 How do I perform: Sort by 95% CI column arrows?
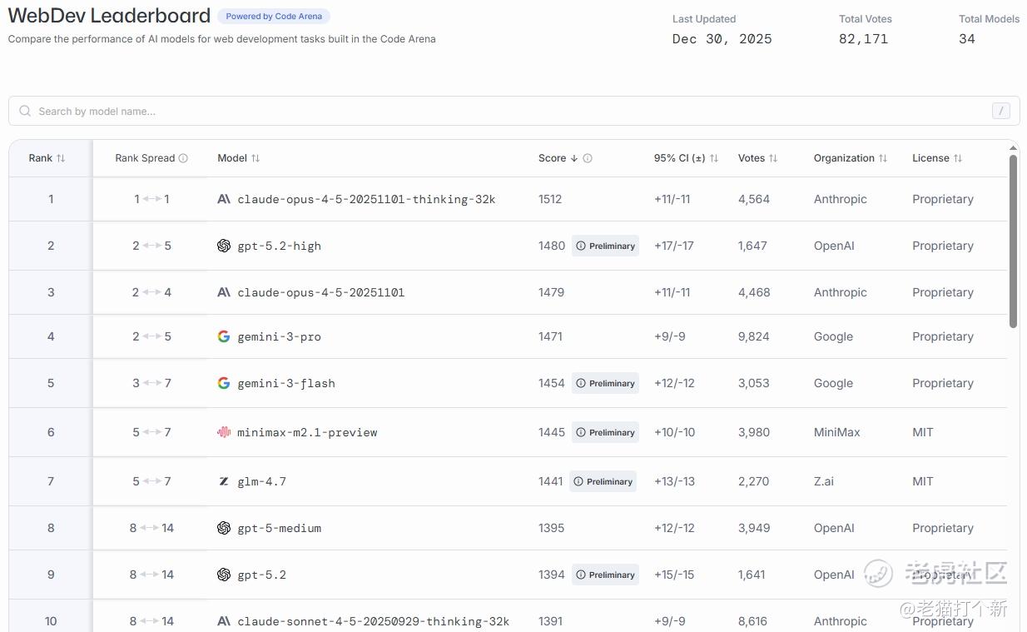click(714, 158)
